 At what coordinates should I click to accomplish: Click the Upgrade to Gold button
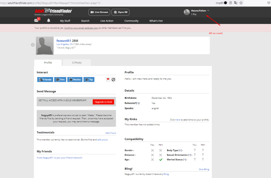pos(103,102)
